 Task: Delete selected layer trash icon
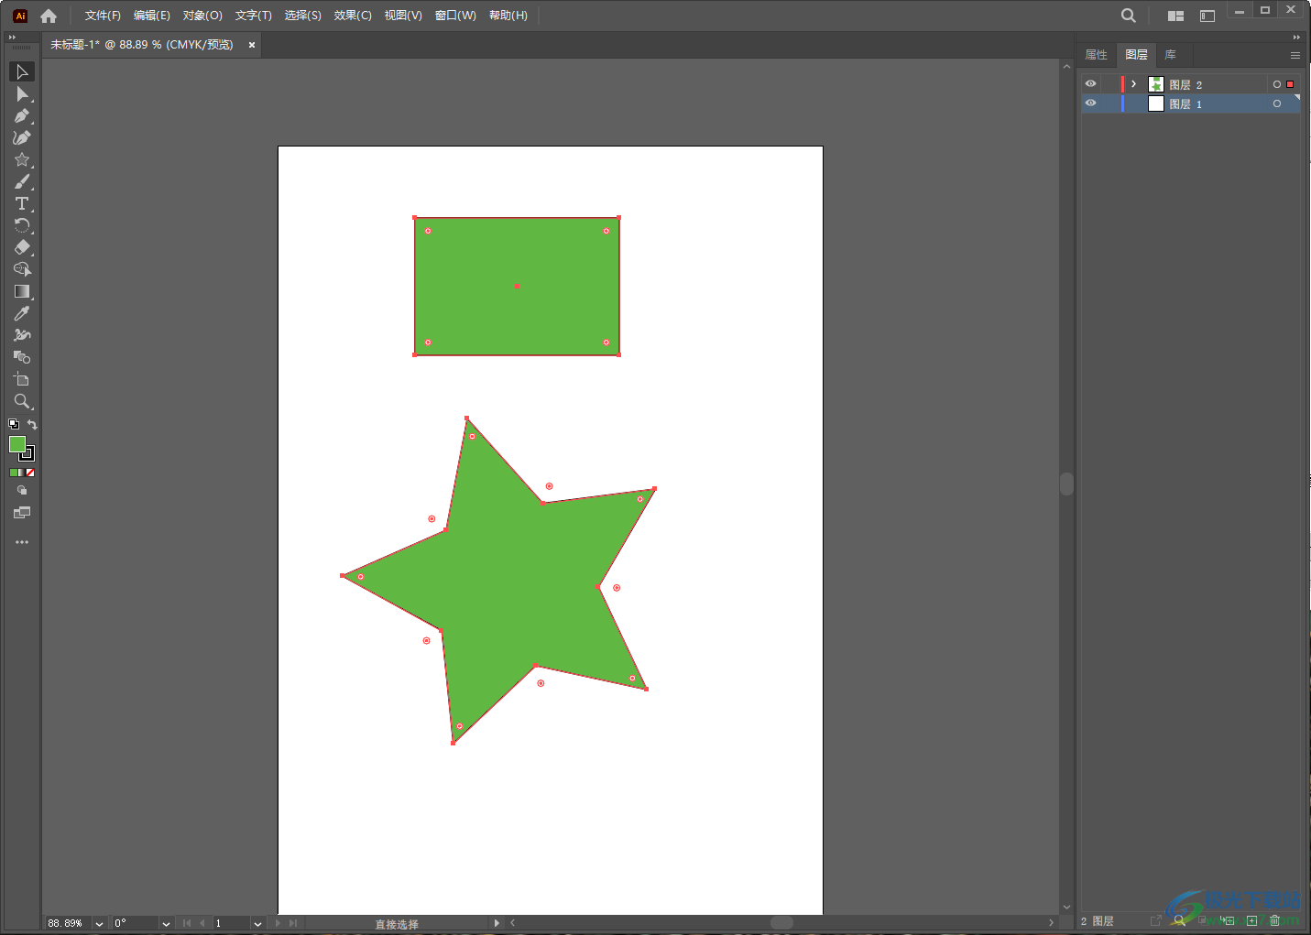[1274, 920]
